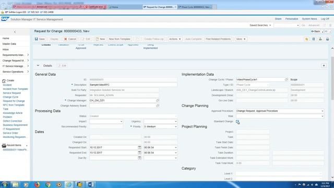334x188 pixels.
Task: Click Incident from Template link
Action: [15, 89]
